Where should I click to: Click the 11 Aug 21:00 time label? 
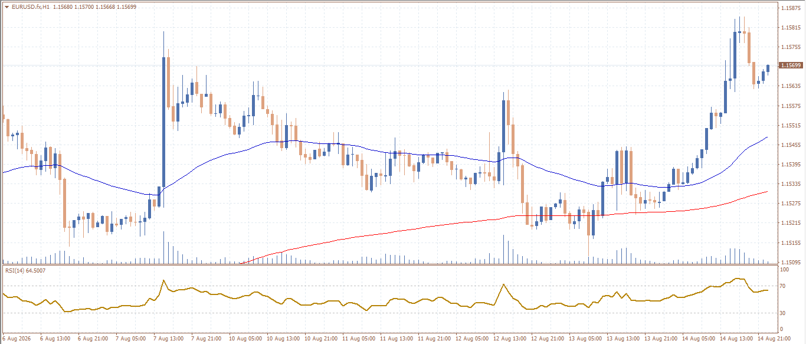pyautogui.click(x=434, y=339)
